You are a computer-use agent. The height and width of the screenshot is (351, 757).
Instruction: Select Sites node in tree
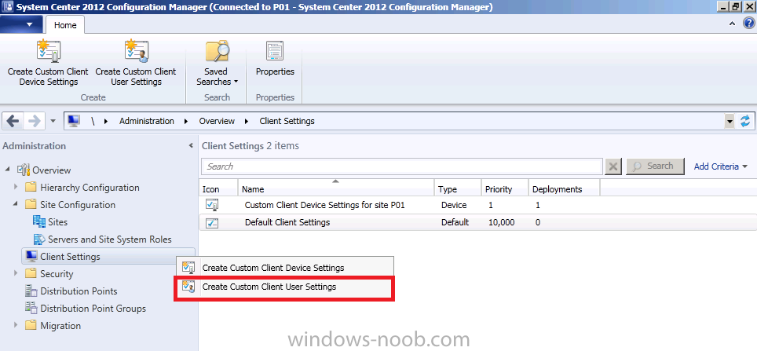click(57, 222)
